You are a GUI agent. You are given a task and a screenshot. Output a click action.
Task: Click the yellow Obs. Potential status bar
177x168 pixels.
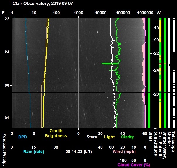tap(160, 73)
